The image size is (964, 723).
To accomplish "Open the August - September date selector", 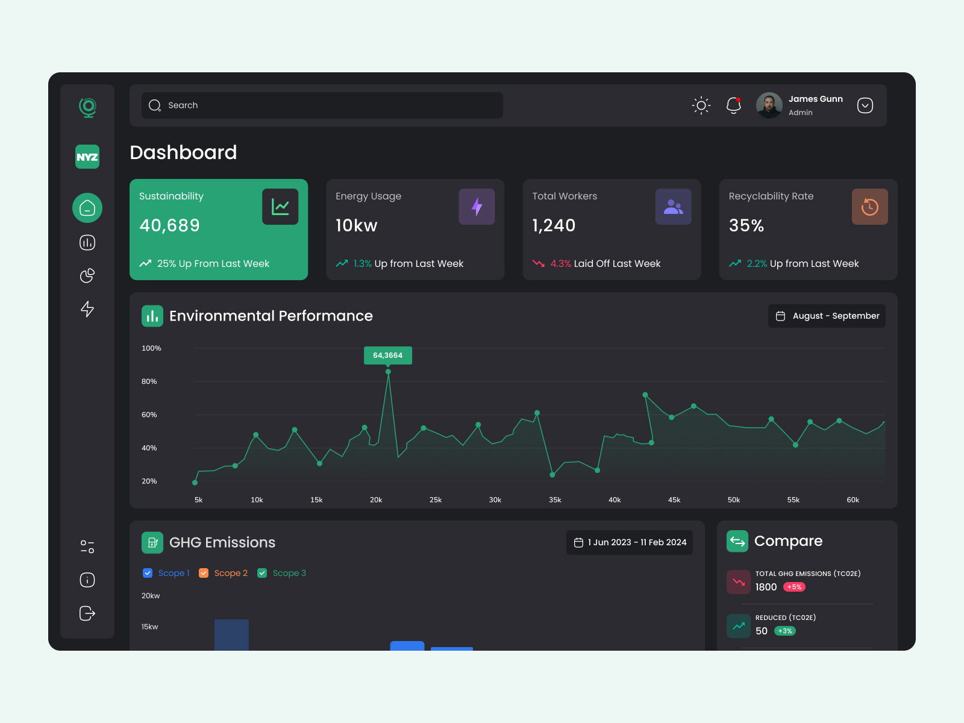I will tap(827, 316).
